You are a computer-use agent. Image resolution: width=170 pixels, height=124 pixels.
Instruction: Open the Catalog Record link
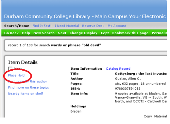click(118, 69)
